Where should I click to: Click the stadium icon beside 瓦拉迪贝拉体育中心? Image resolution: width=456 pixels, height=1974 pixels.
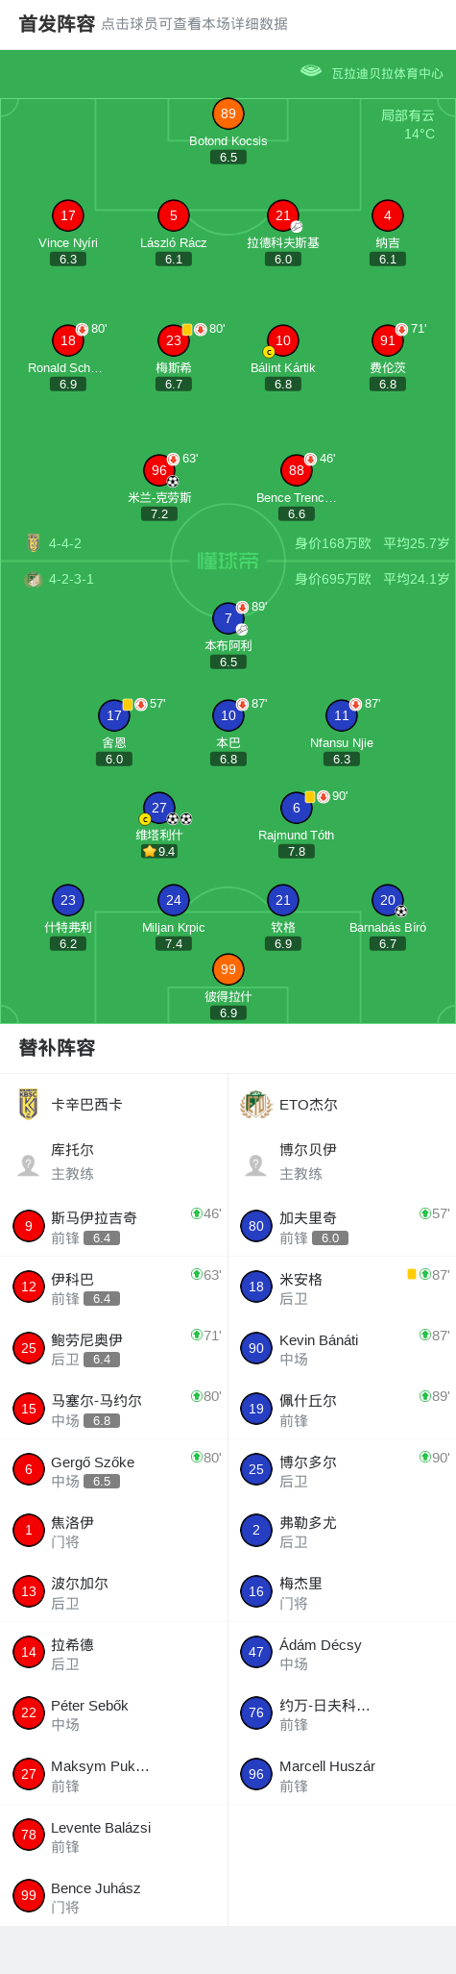click(x=310, y=71)
